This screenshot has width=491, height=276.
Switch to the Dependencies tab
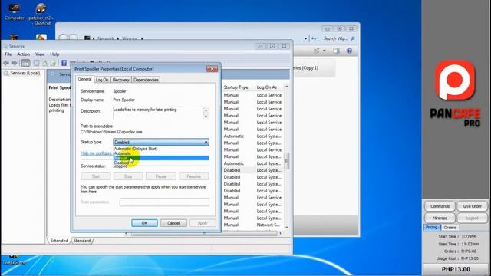coord(146,80)
